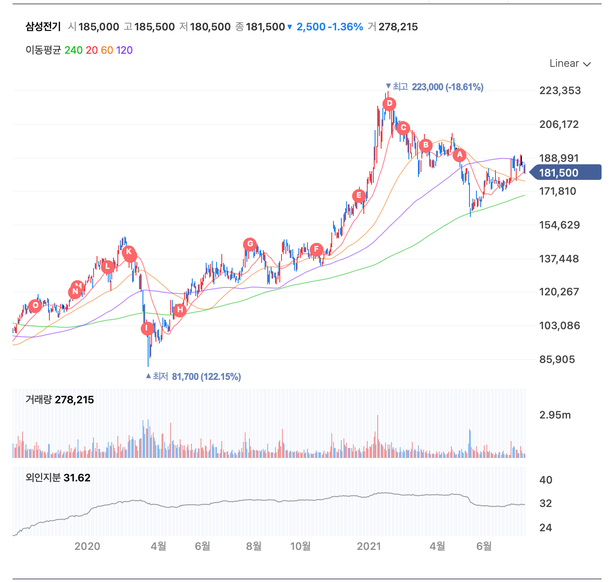The height and width of the screenshot is (582, 615).
Task: Click the 206,172 price axis label
Action: (x=559, y=124)
